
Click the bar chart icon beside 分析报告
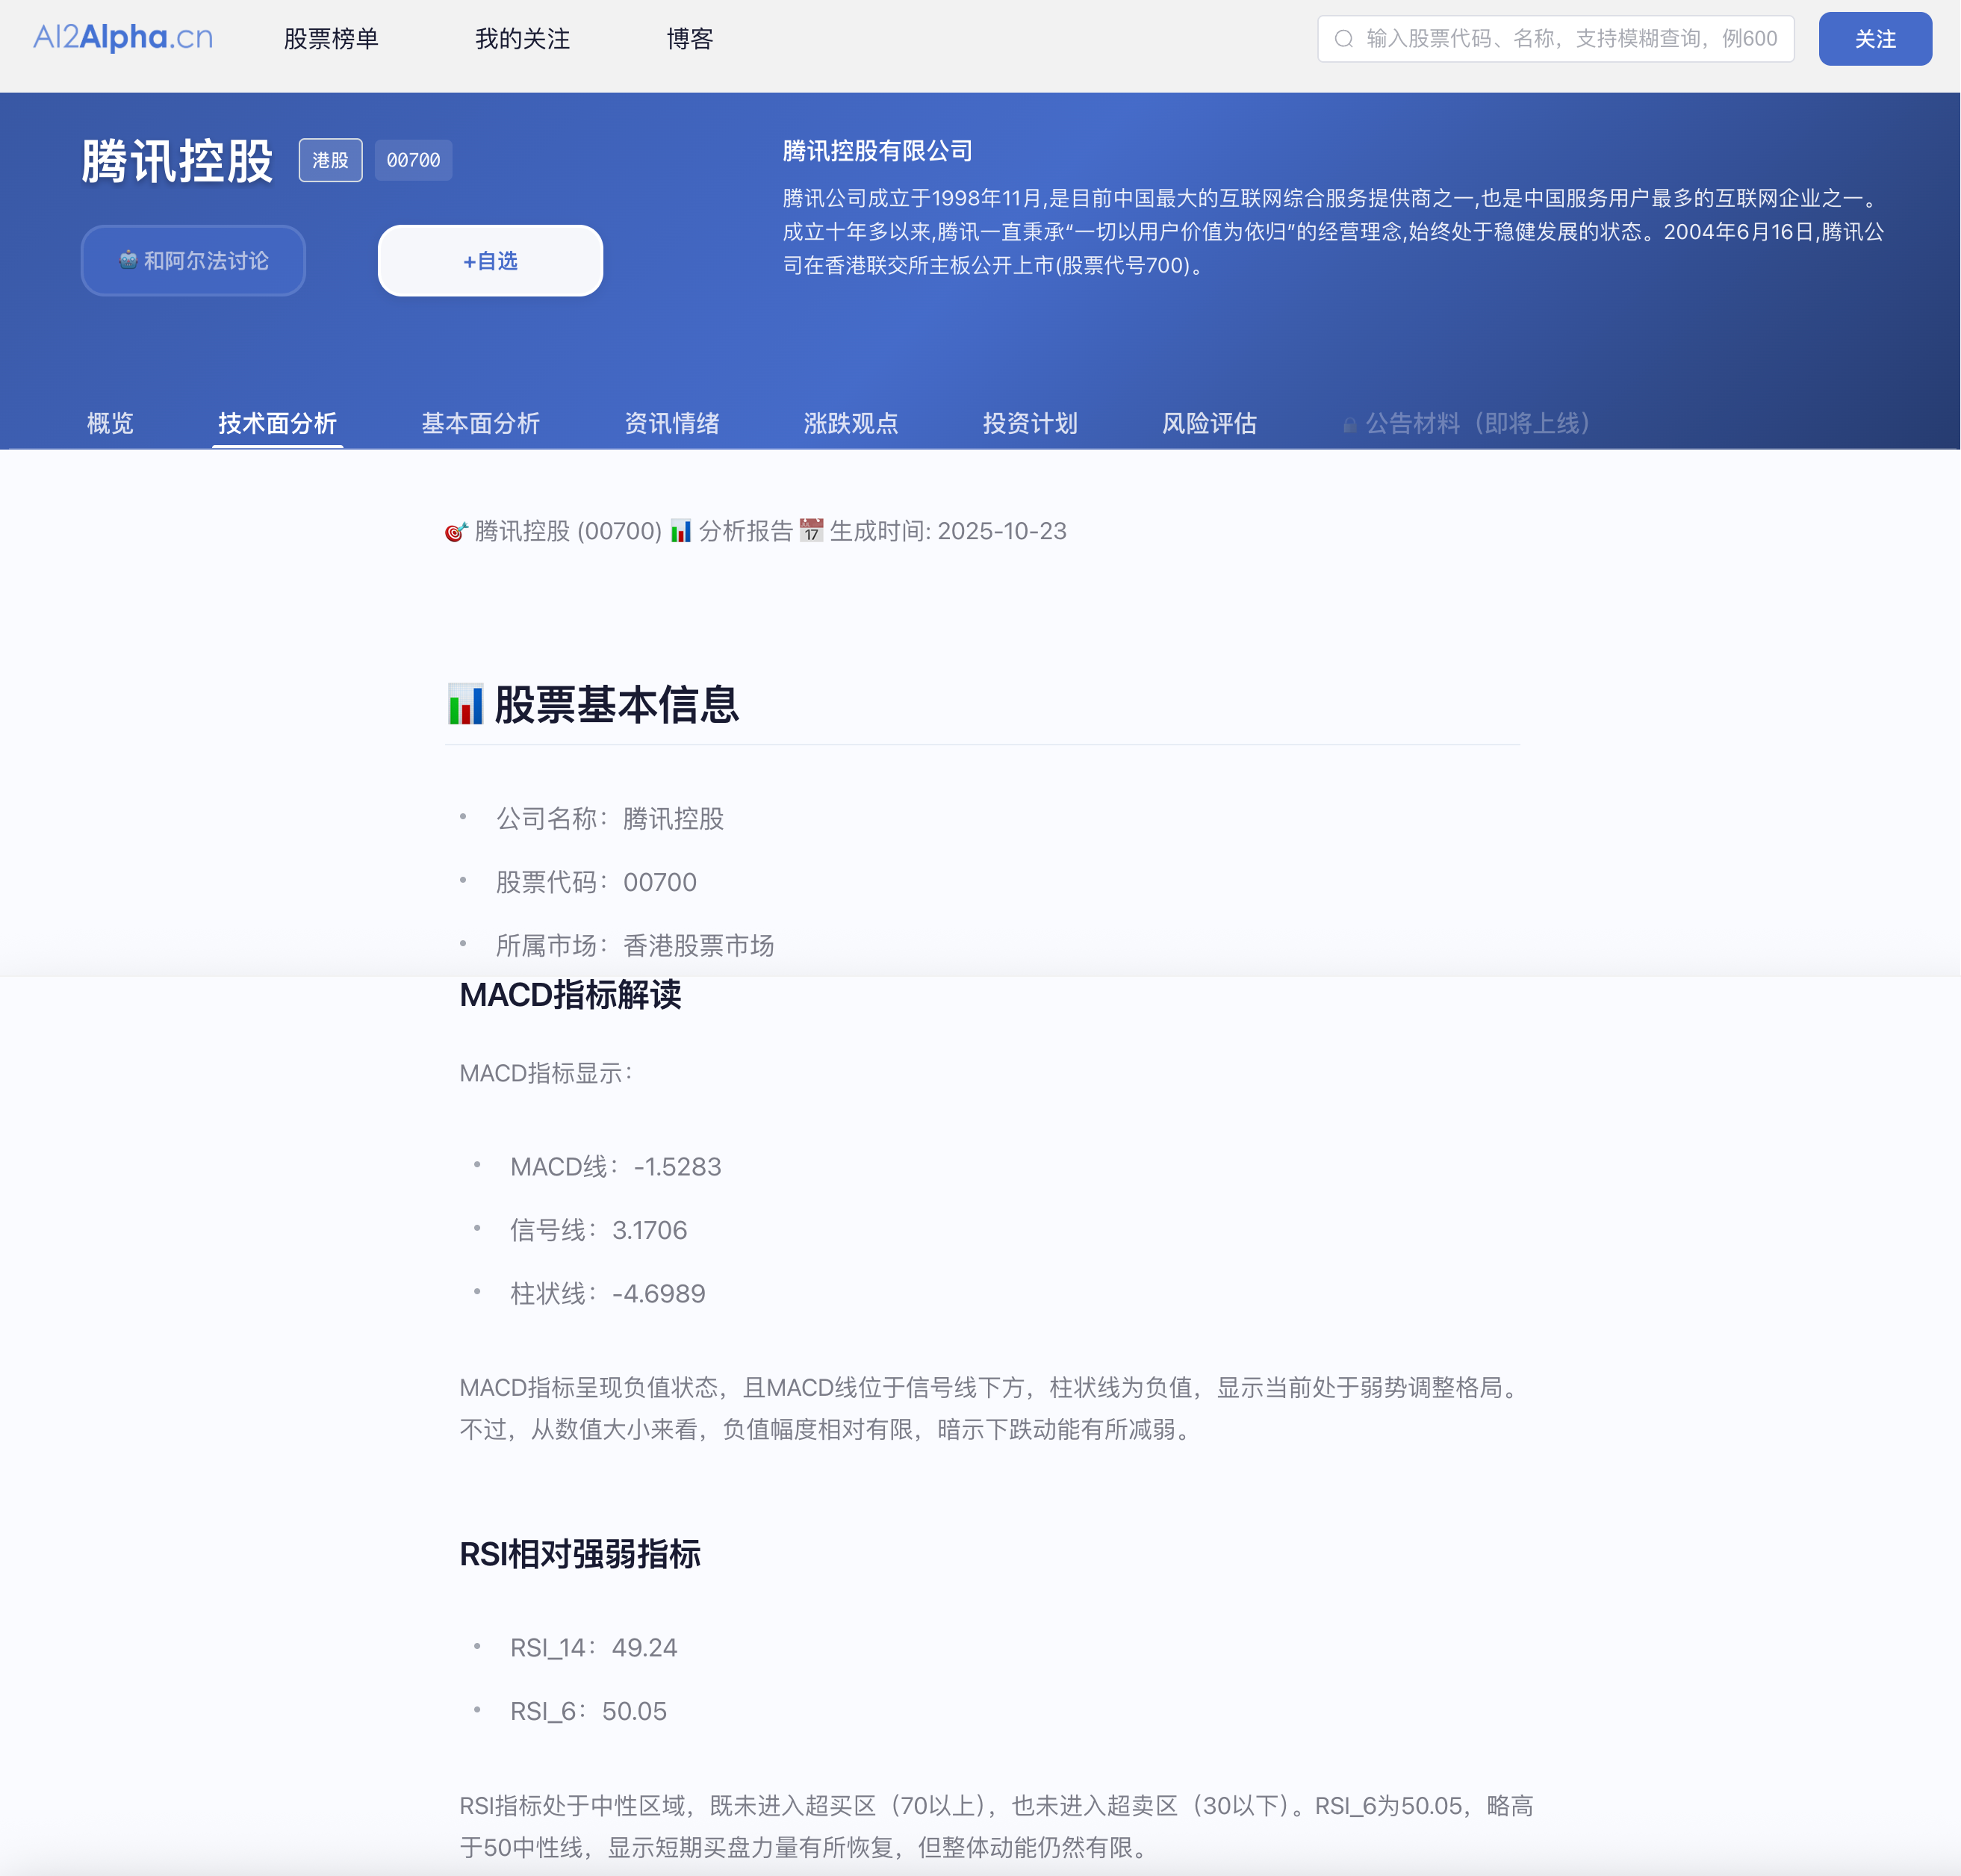[x=681, y=531]
